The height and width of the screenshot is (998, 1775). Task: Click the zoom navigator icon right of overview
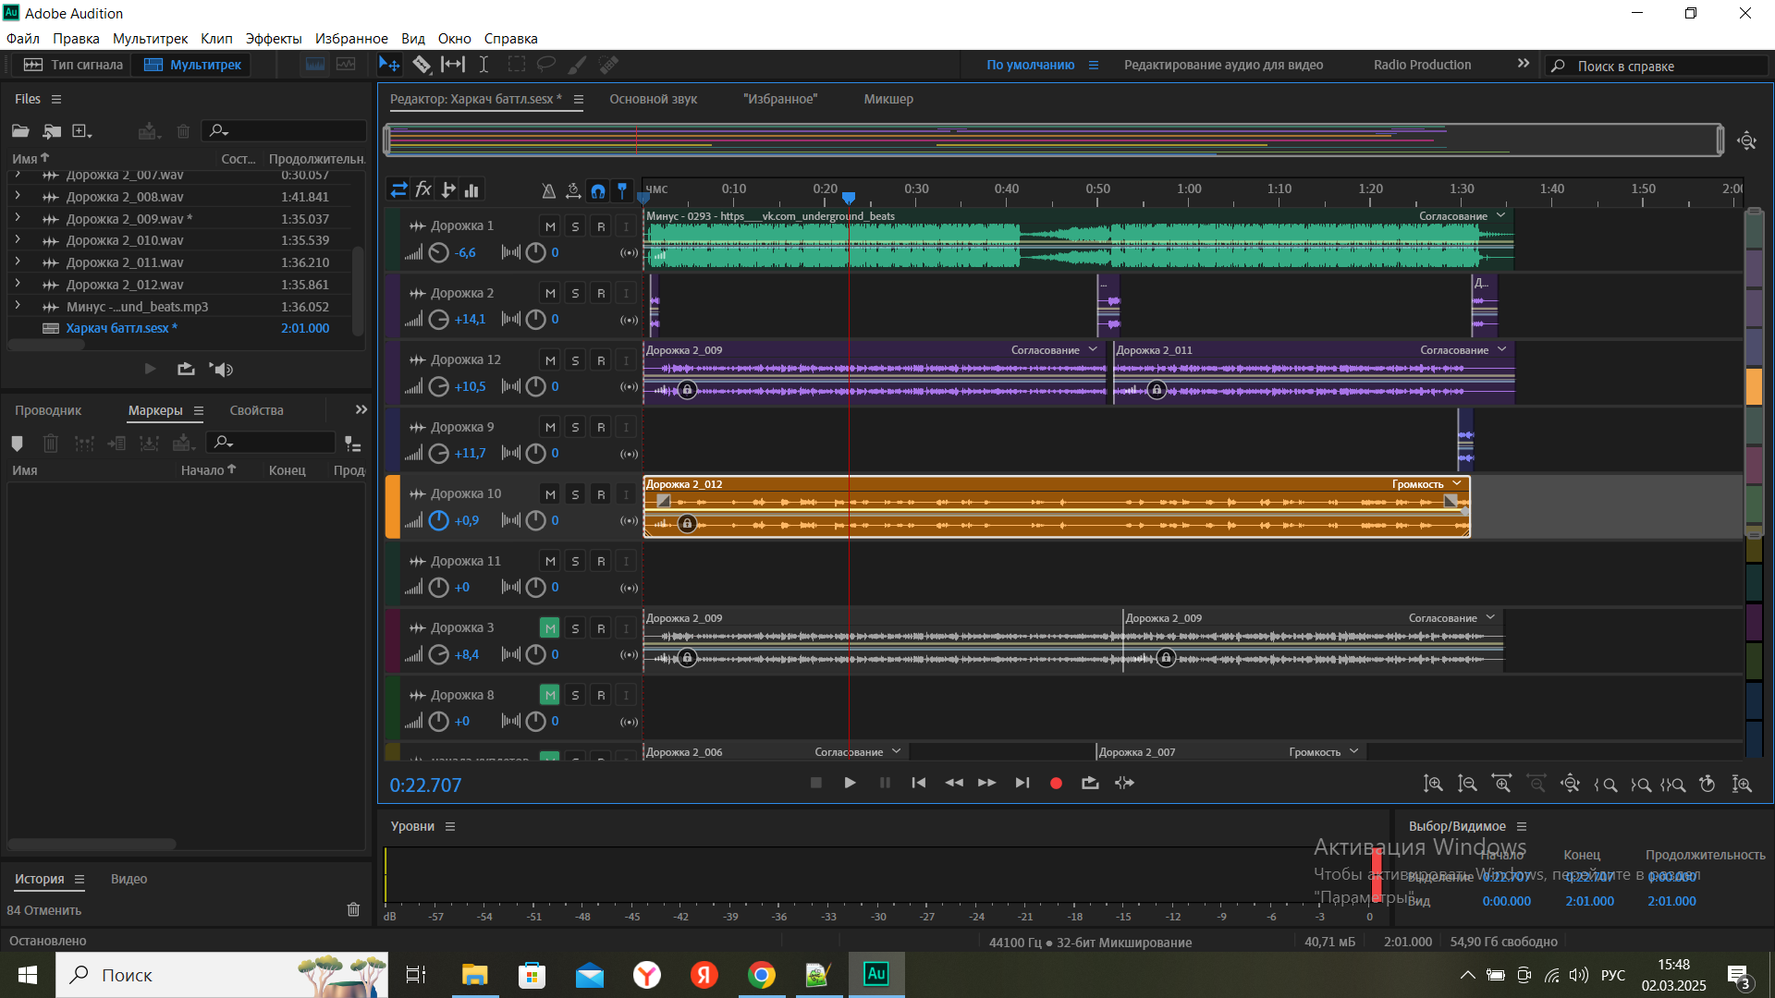coord(1746,140)
